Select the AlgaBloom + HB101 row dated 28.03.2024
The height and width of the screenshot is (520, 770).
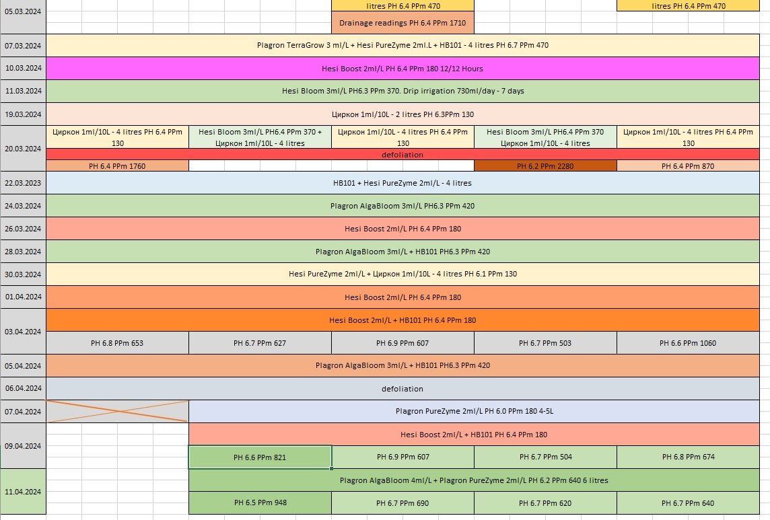[x=403, y=252]
